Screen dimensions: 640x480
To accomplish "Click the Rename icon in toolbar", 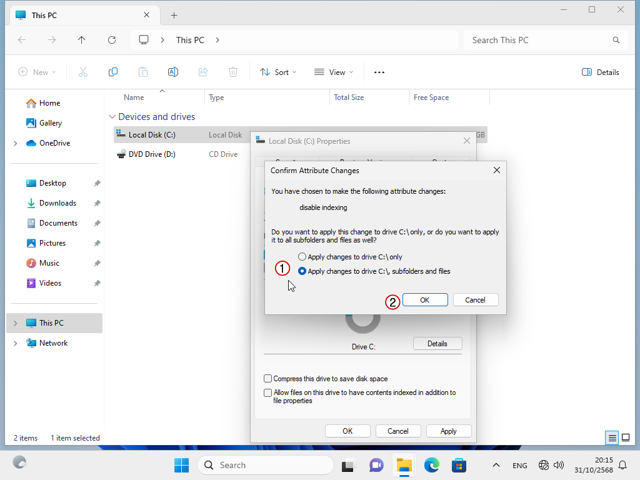I will [x=173, y=72].
